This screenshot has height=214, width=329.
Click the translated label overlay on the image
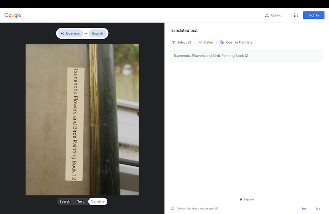point(74,123)
